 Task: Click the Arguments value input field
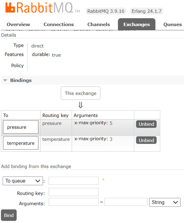pos(125,202)
